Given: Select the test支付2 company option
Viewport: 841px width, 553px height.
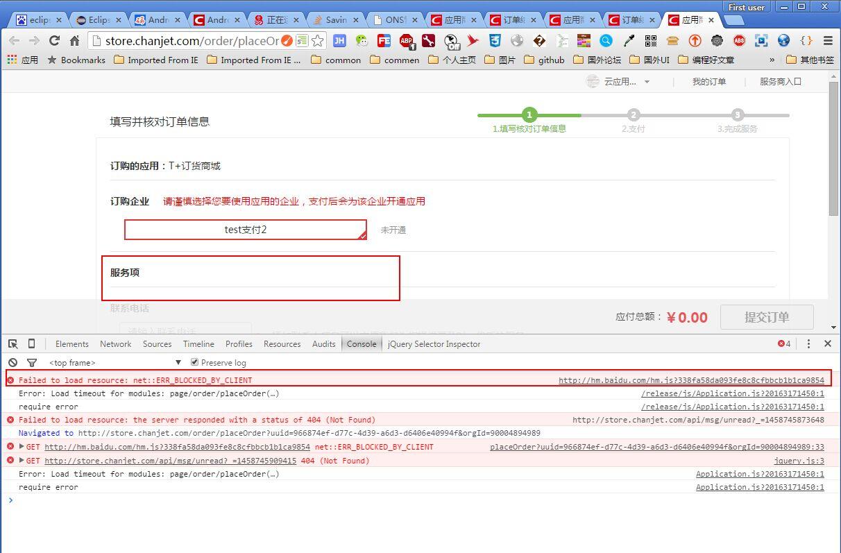Looking at the screenshot, I should [x=246, y=230].
